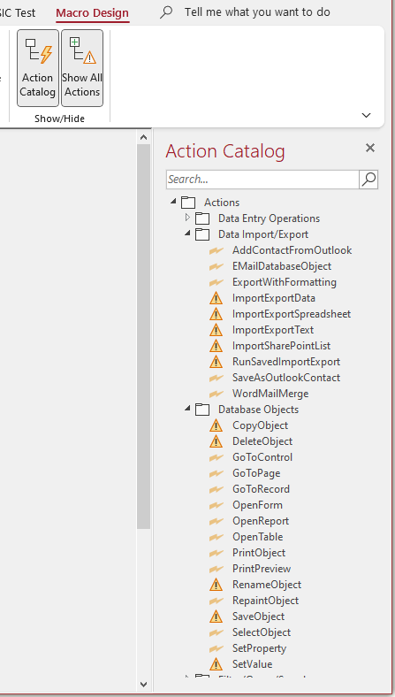Expand the Data Entry Operations folder

(187, 218)
